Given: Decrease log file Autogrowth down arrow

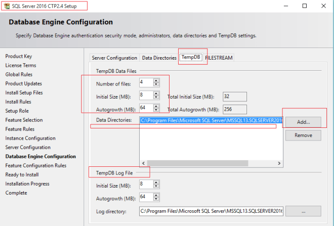Looking at the screenshot, I should [x=156, y=199].
